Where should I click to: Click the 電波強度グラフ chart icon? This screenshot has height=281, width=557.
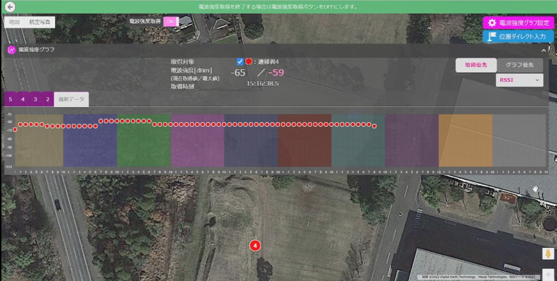click(x=11, y=50)
